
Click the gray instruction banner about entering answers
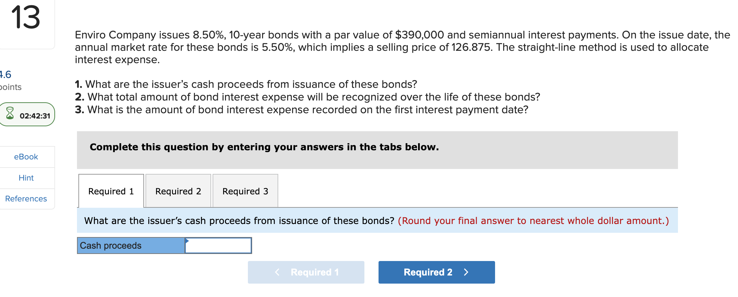coord(264,147)
